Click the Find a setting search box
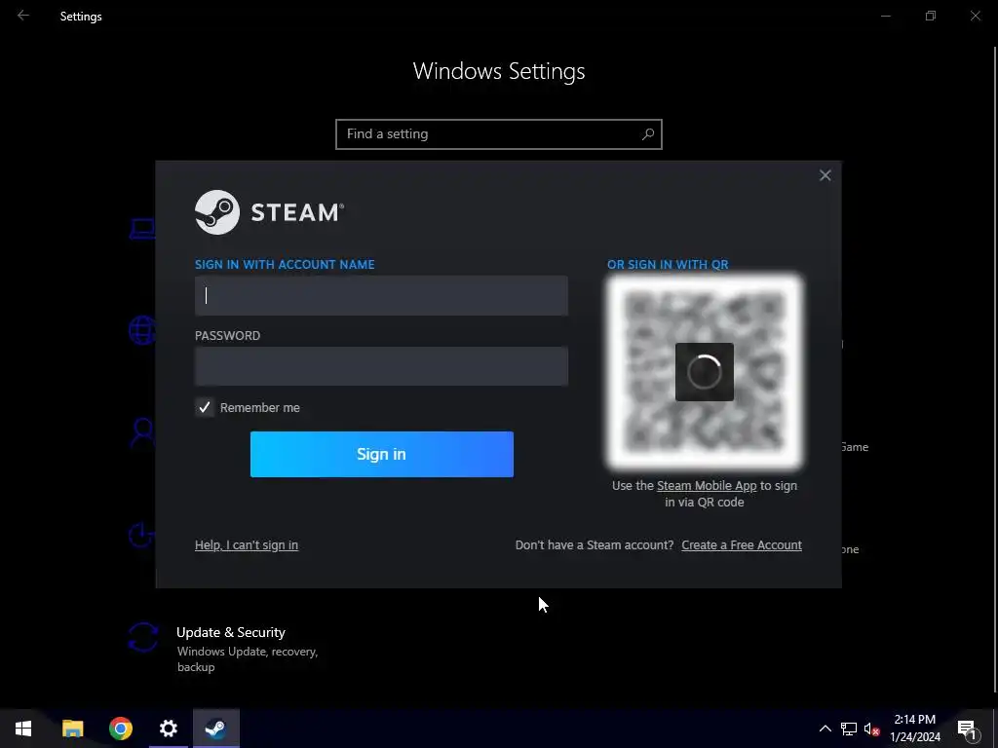The width and height of the screenshot is (998, 748). (499, 134)
